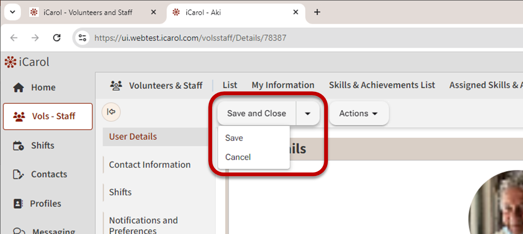Open the tab search chevron
This screenshot has width=523, height=234.
pyautogui.click(x=12, y=12)
